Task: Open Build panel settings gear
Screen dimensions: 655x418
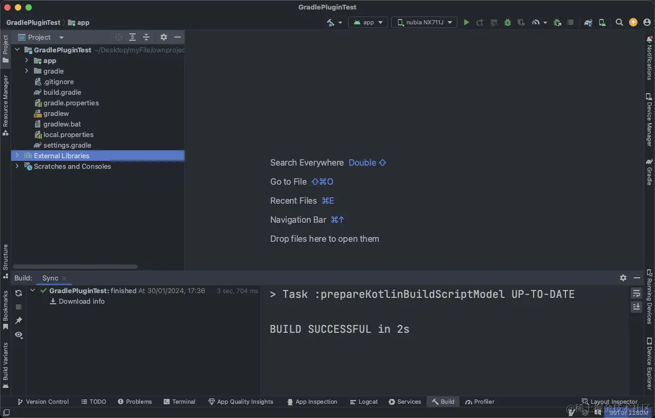Action: [623, 278]
